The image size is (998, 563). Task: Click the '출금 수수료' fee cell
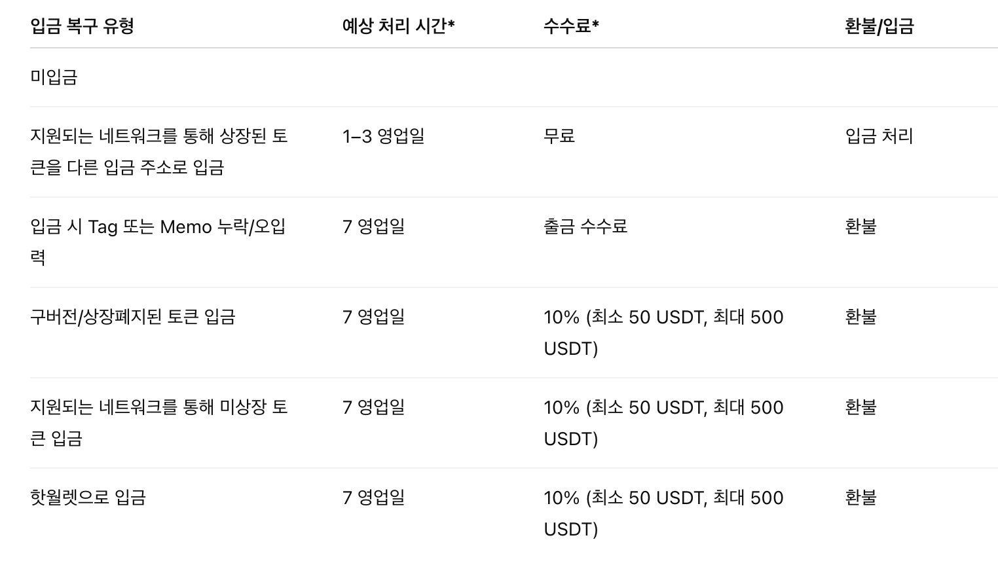tap(585, 227)
